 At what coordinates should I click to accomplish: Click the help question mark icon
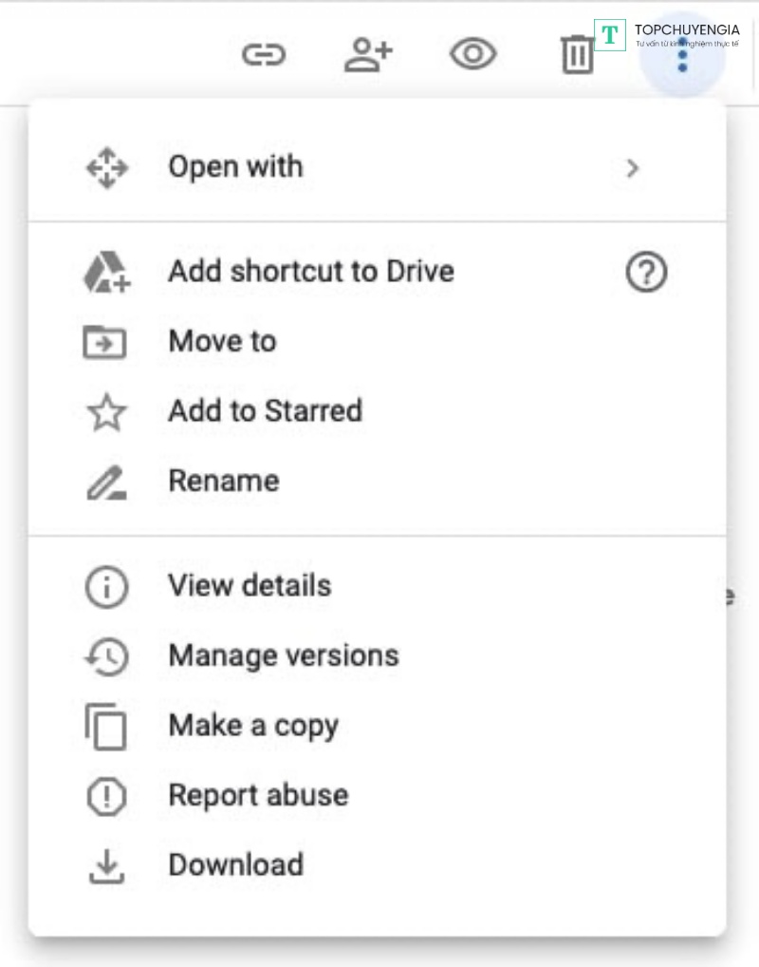646,275
